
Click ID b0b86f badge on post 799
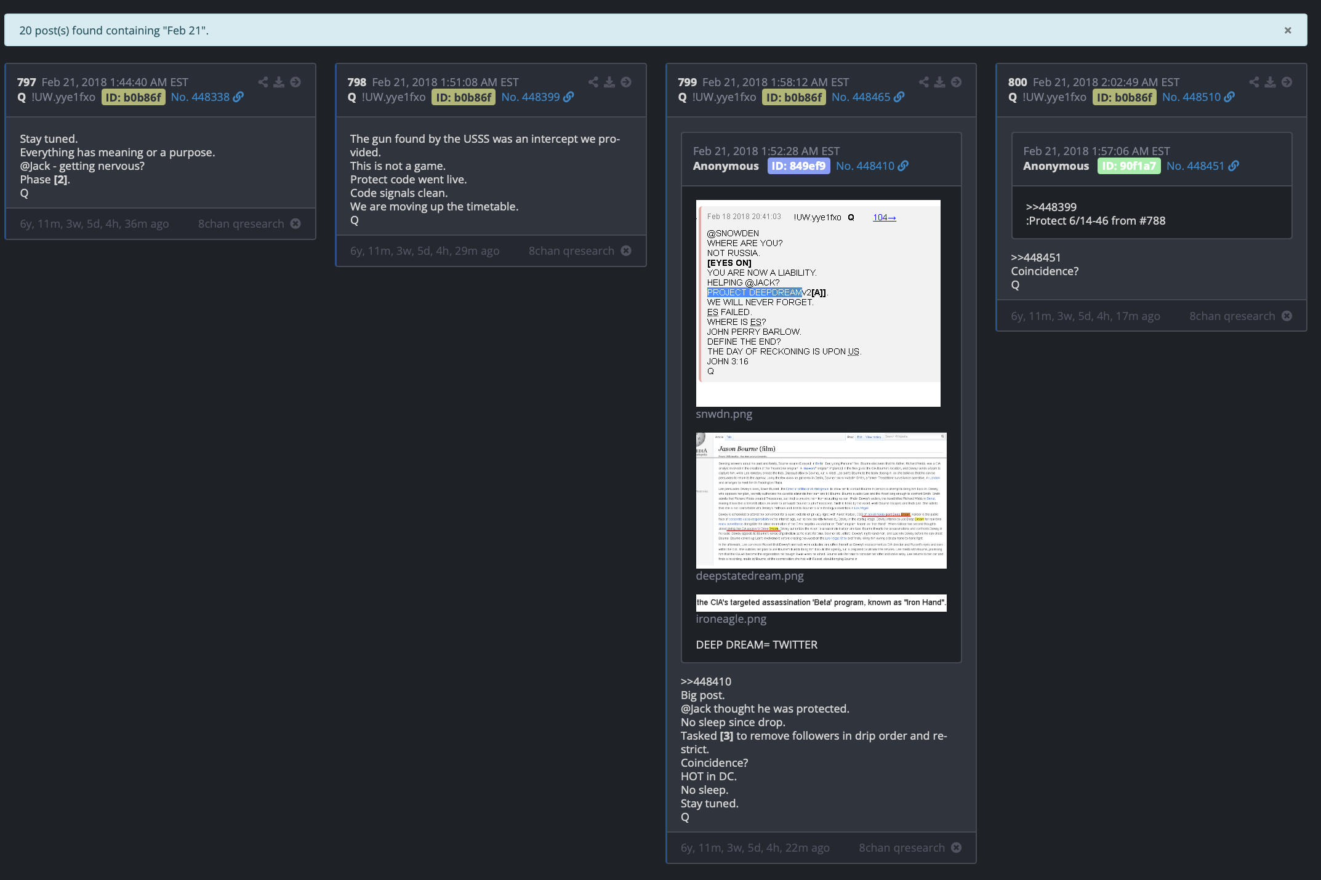[794, 97]
